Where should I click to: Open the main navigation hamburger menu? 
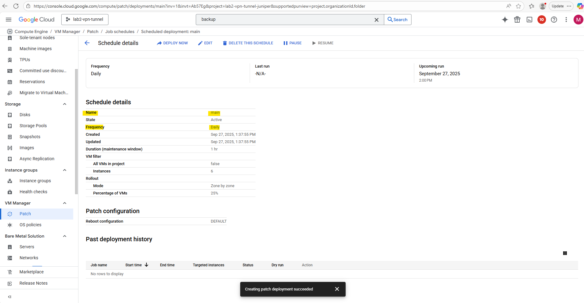[9, 20]
